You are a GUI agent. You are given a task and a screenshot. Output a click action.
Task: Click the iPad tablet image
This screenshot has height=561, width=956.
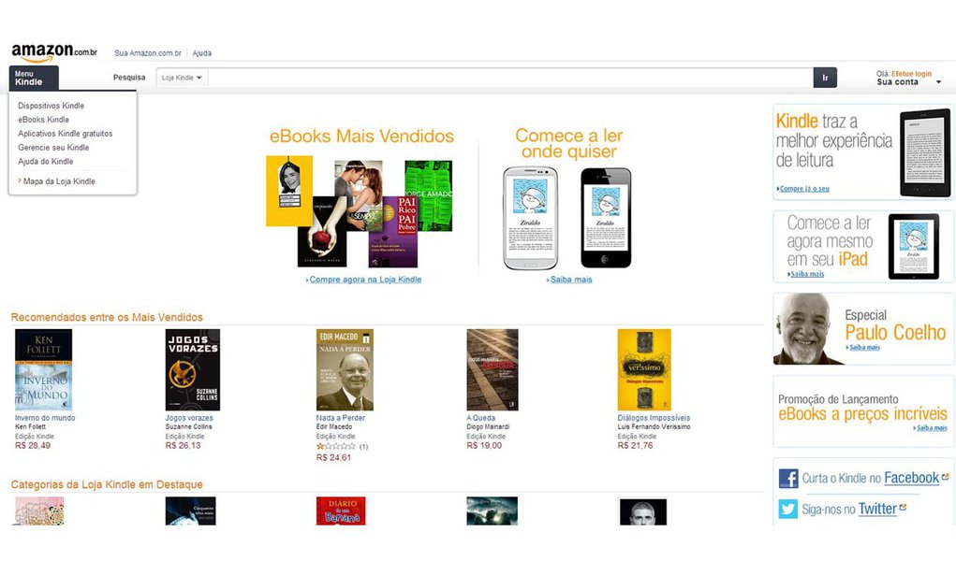click(x=913, y=246)
